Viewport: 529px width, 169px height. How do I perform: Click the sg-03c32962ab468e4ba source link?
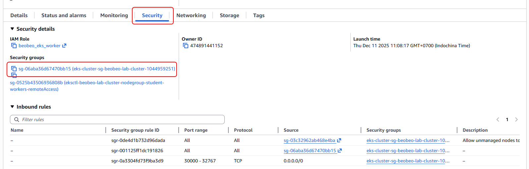tap(309, 140)
